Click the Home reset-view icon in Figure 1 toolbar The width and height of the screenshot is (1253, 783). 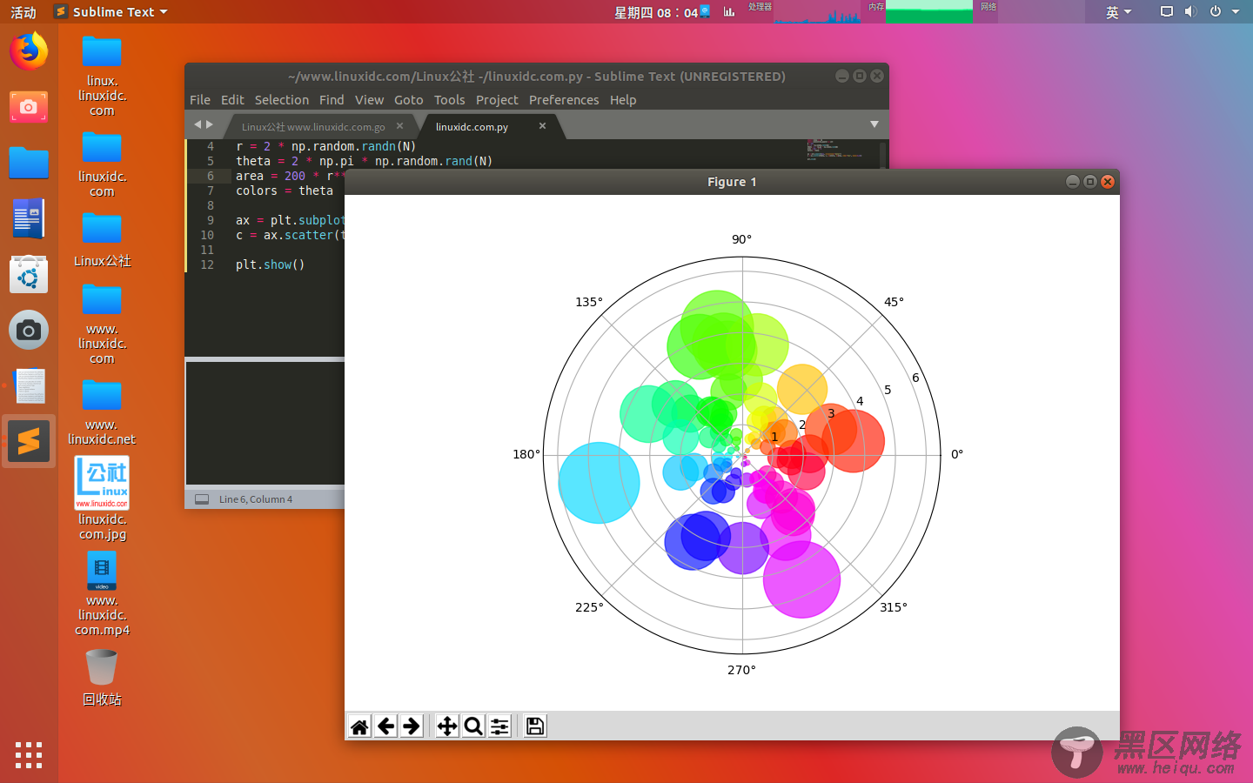[x=359, y=726]
